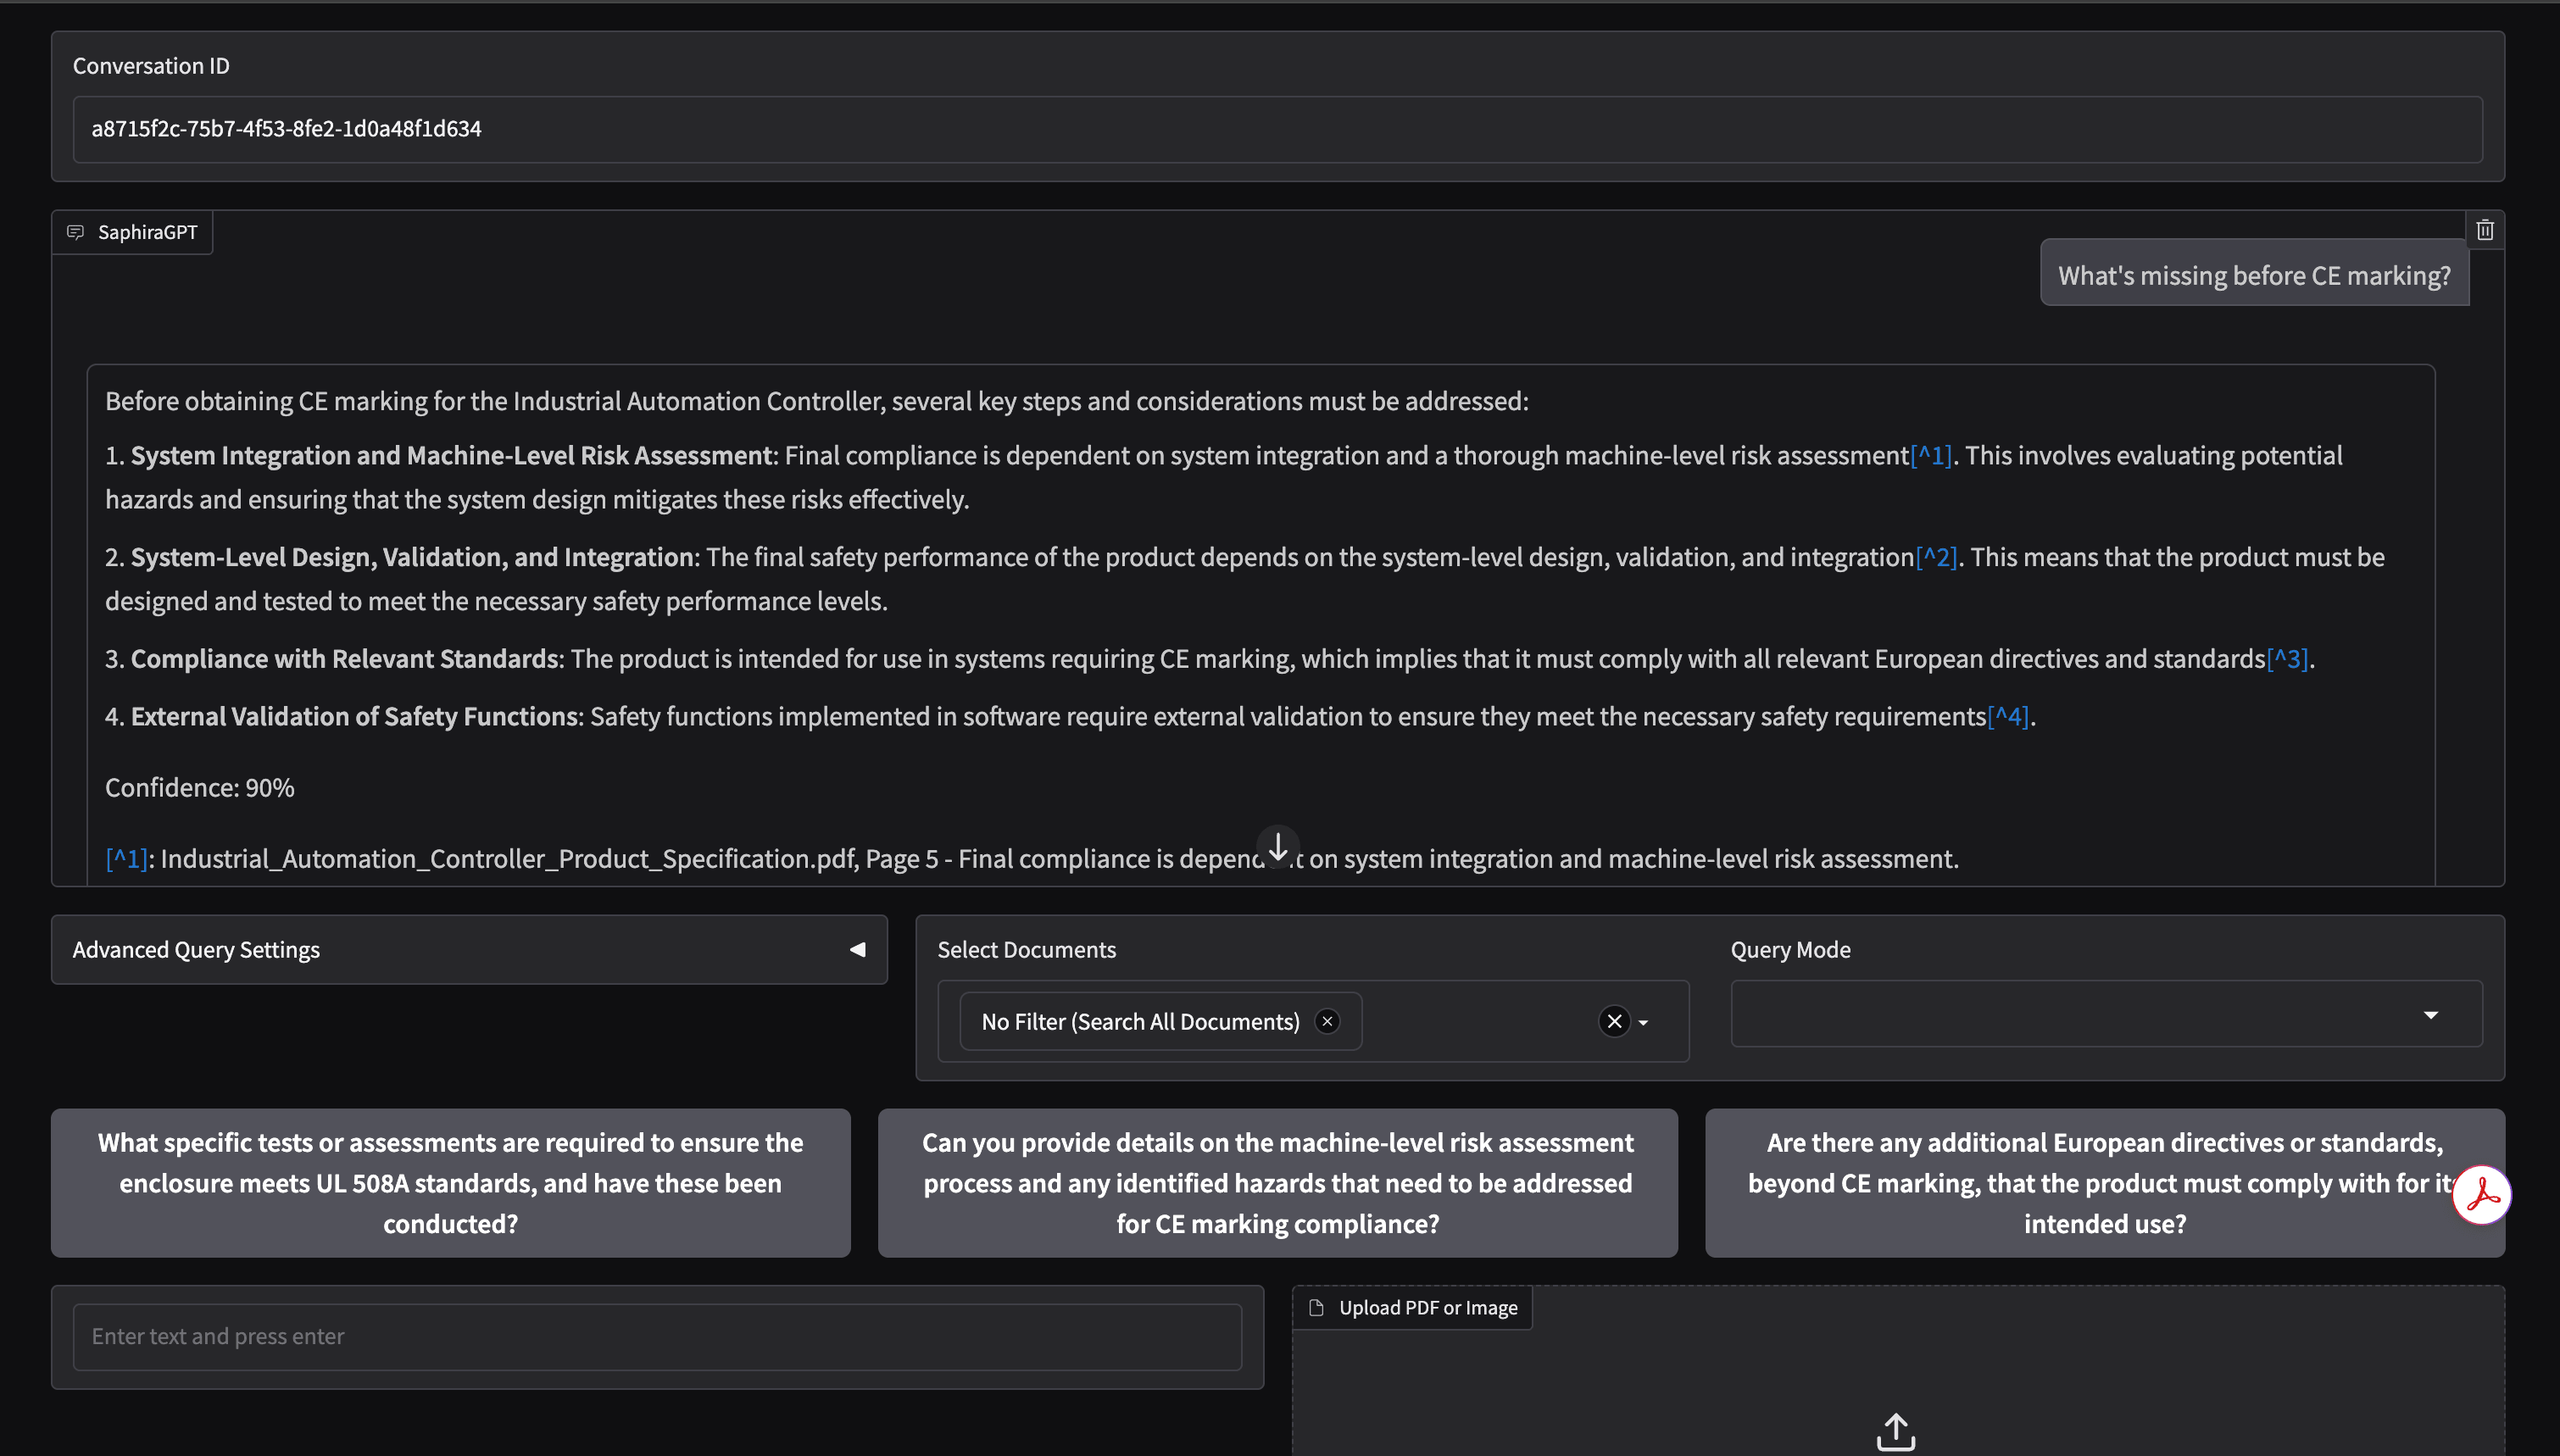Click the document icon next to Upload PDF
Screen dimensions: 2560x1456
tap(1317, 1307)
